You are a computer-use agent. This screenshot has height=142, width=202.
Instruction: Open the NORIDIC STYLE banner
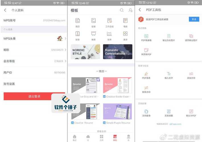pos(85,52)
